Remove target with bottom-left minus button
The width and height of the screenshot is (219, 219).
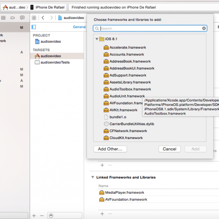tap(42, 216)
